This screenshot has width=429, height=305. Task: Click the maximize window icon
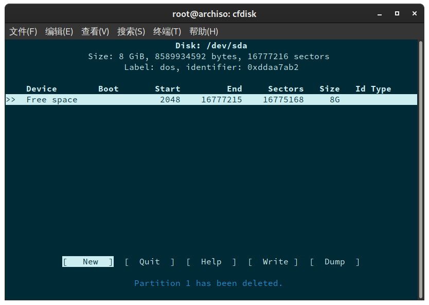point(397,14)
